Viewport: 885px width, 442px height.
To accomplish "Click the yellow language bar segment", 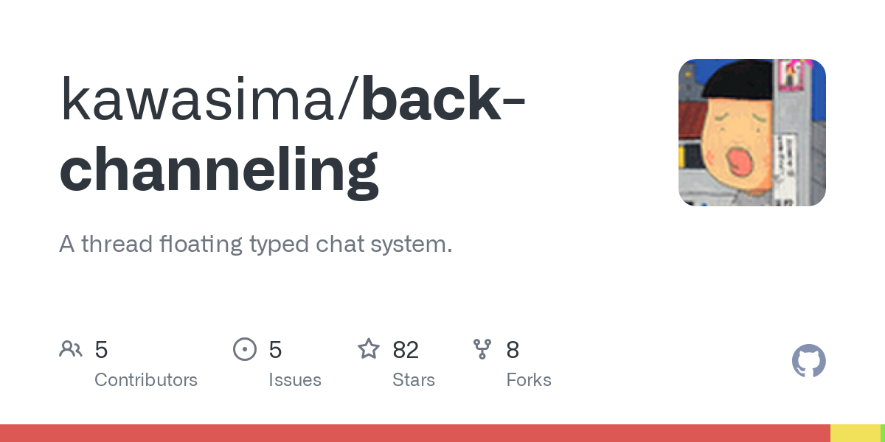I will pyautogui.click(x=855, y=433).
